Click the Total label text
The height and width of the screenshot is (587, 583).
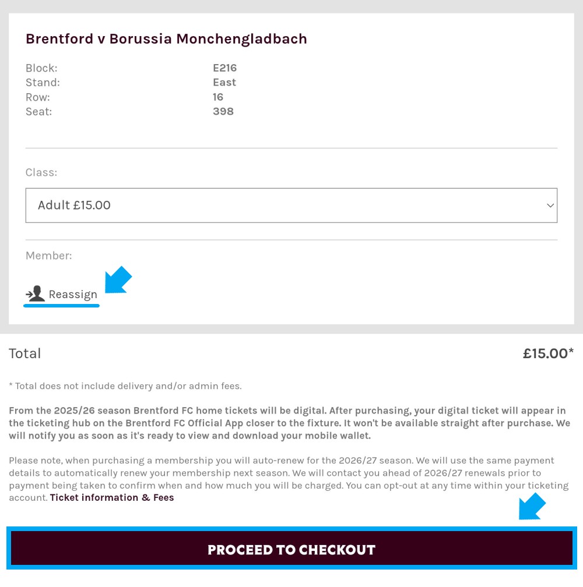coord(24,353)
